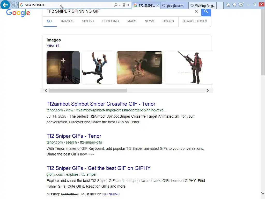
Task: Click the browser Back arrow button
Action: tap(5, 5)
